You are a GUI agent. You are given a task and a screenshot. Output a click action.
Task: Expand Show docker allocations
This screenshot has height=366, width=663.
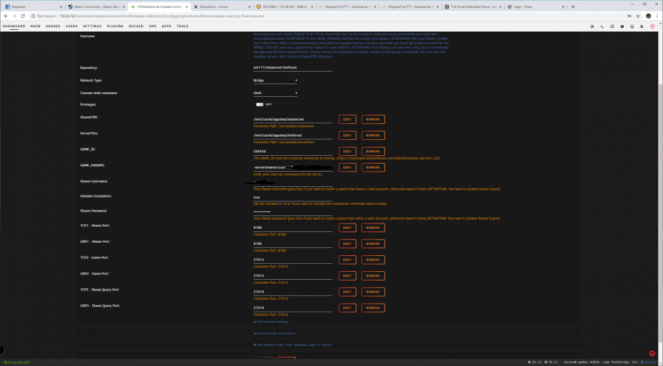tap(276, 334)
